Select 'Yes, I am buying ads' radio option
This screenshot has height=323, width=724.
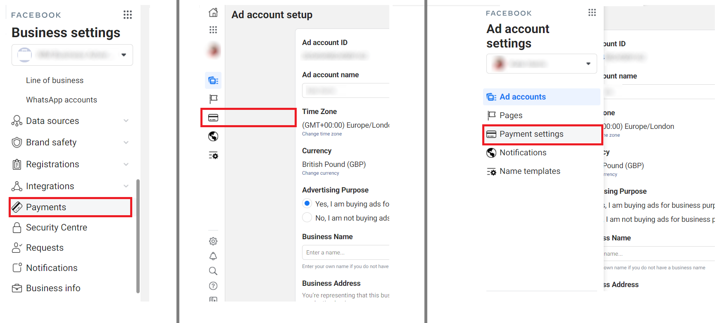[x=307, y=204]
